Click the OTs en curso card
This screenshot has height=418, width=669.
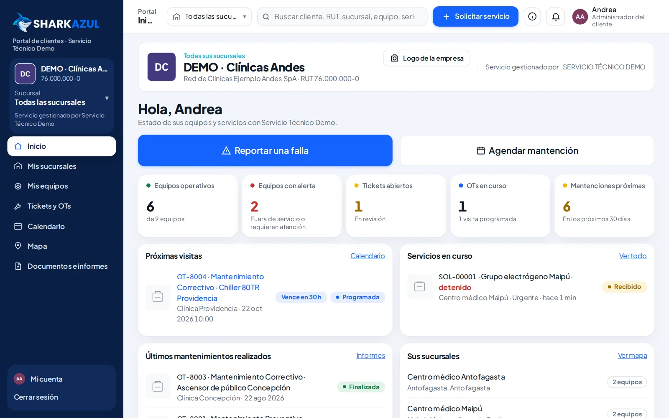[500, 206]
